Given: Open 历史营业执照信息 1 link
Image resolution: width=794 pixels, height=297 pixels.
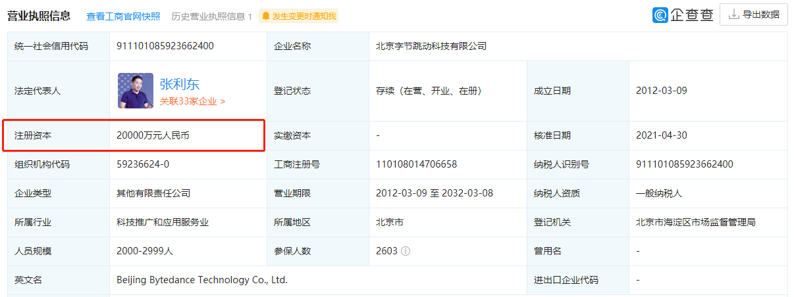Looking at the screenshot, I should click(211, 16).
